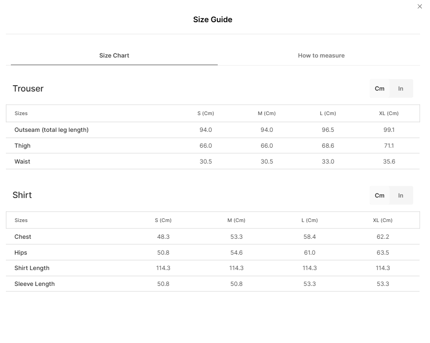
Task: Close the Size Guide dialog
Action: (x=420, y=6)
